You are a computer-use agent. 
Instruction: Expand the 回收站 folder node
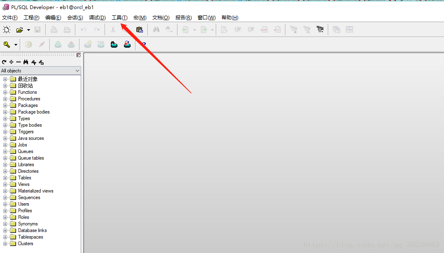[x=5, y=86]
